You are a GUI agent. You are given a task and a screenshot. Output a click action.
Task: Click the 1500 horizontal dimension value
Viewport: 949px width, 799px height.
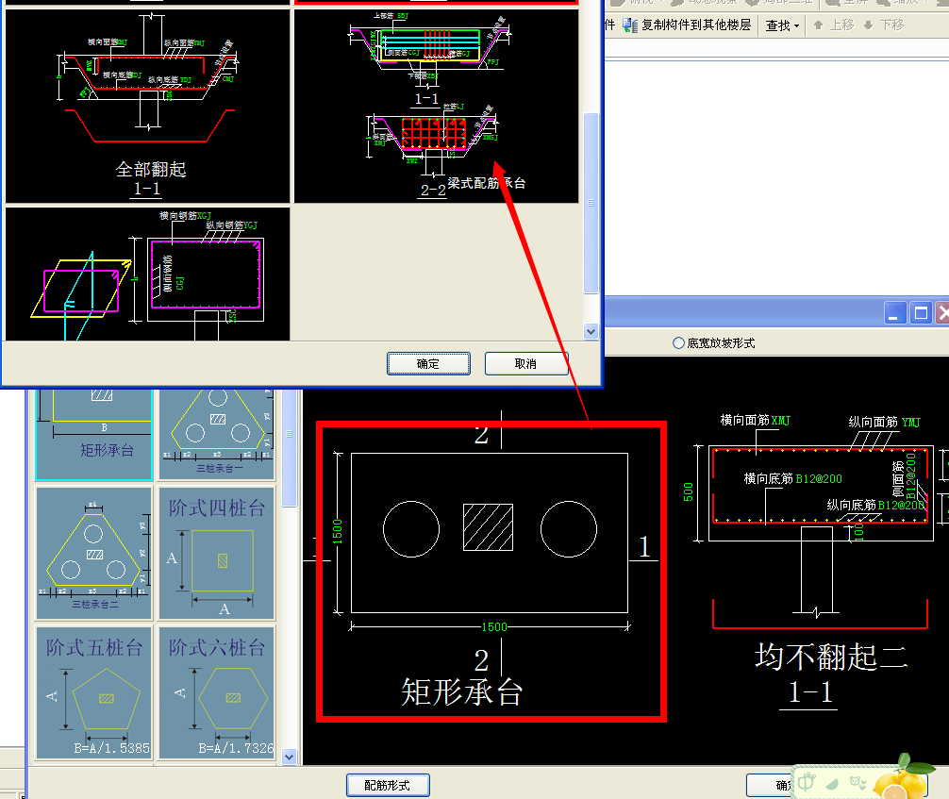(x=494, y=627)
